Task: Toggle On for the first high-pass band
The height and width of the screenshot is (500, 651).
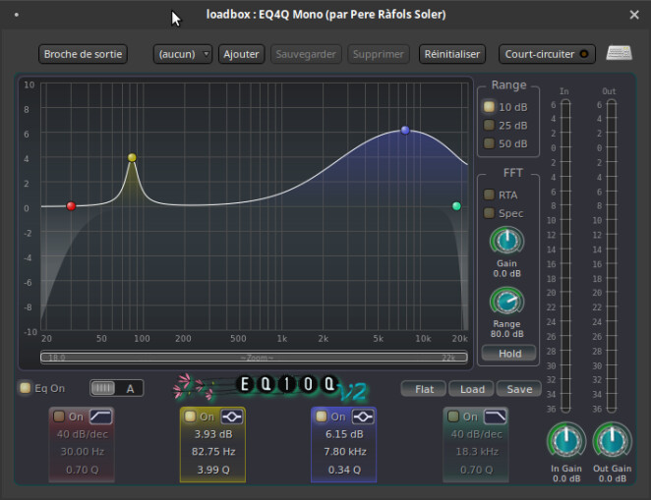Action: (59, 417)
